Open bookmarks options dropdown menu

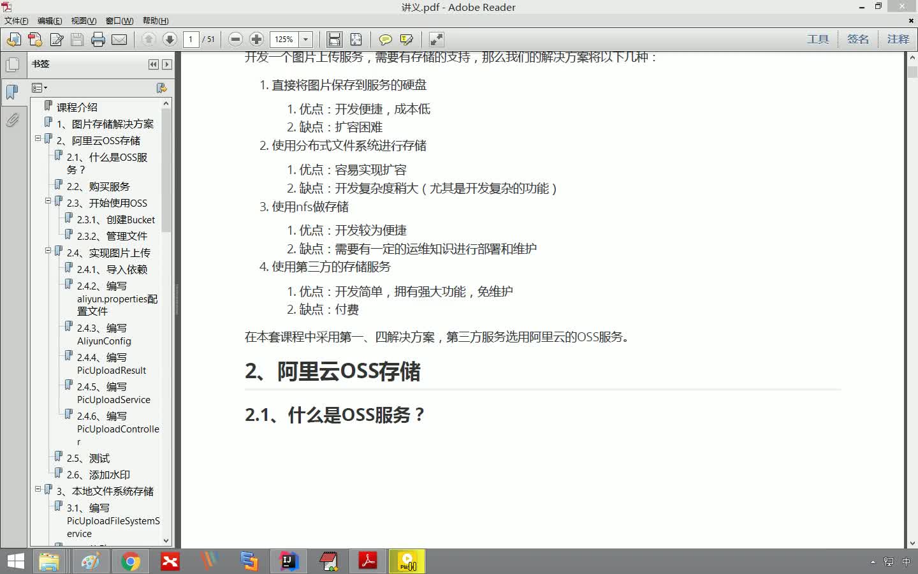click(x=40, y=88)
